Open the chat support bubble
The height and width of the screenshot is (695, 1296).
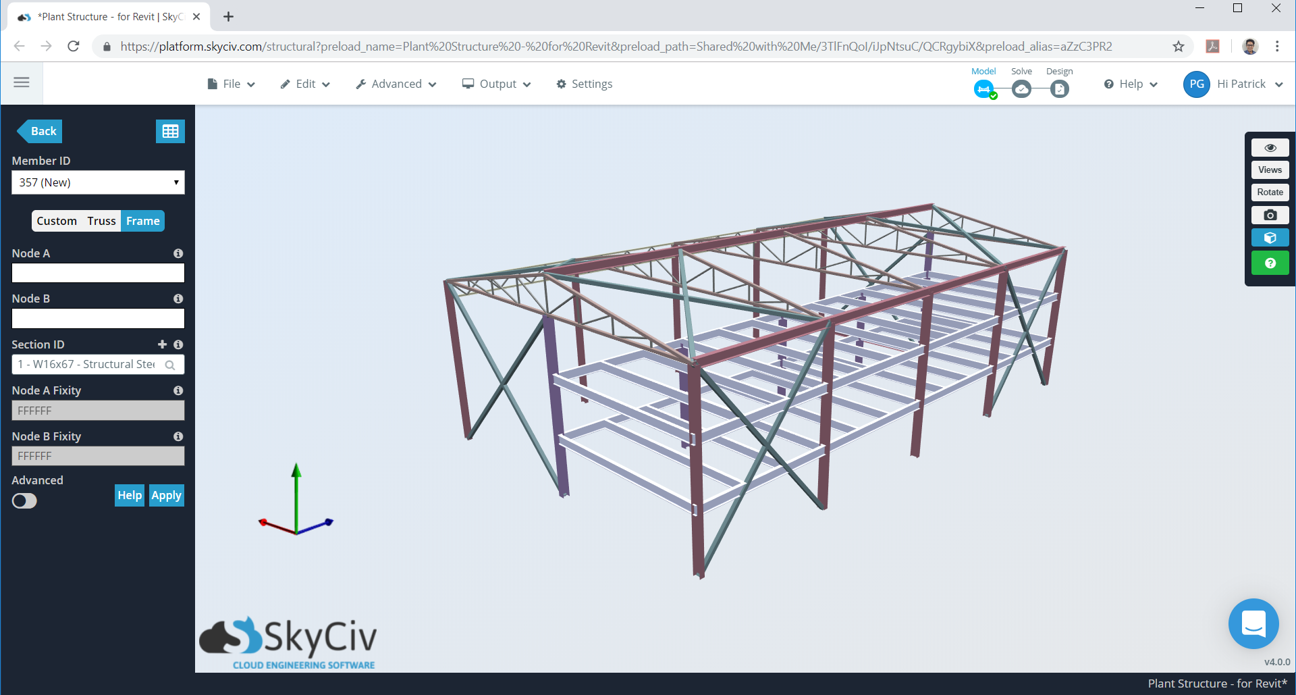[x=1253, y=623]
